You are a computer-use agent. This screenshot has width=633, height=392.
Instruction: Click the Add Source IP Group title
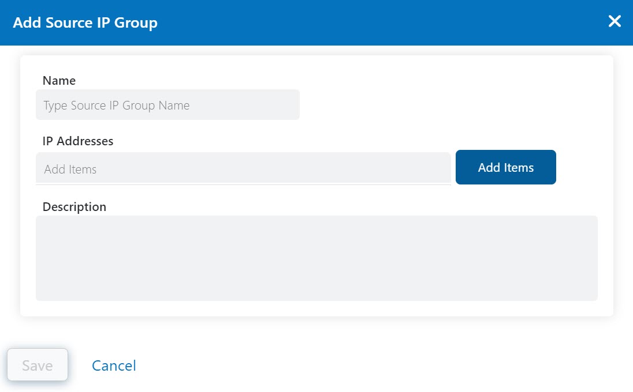(84, 22)
